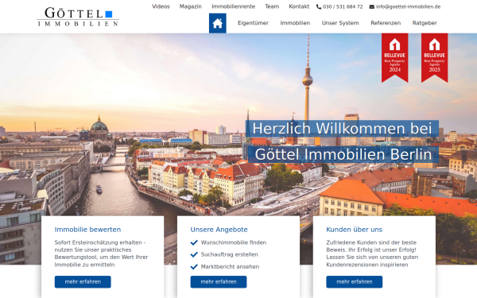Go to Immobilienrente
Screen dimensions: 477x298
coord(233,6)
